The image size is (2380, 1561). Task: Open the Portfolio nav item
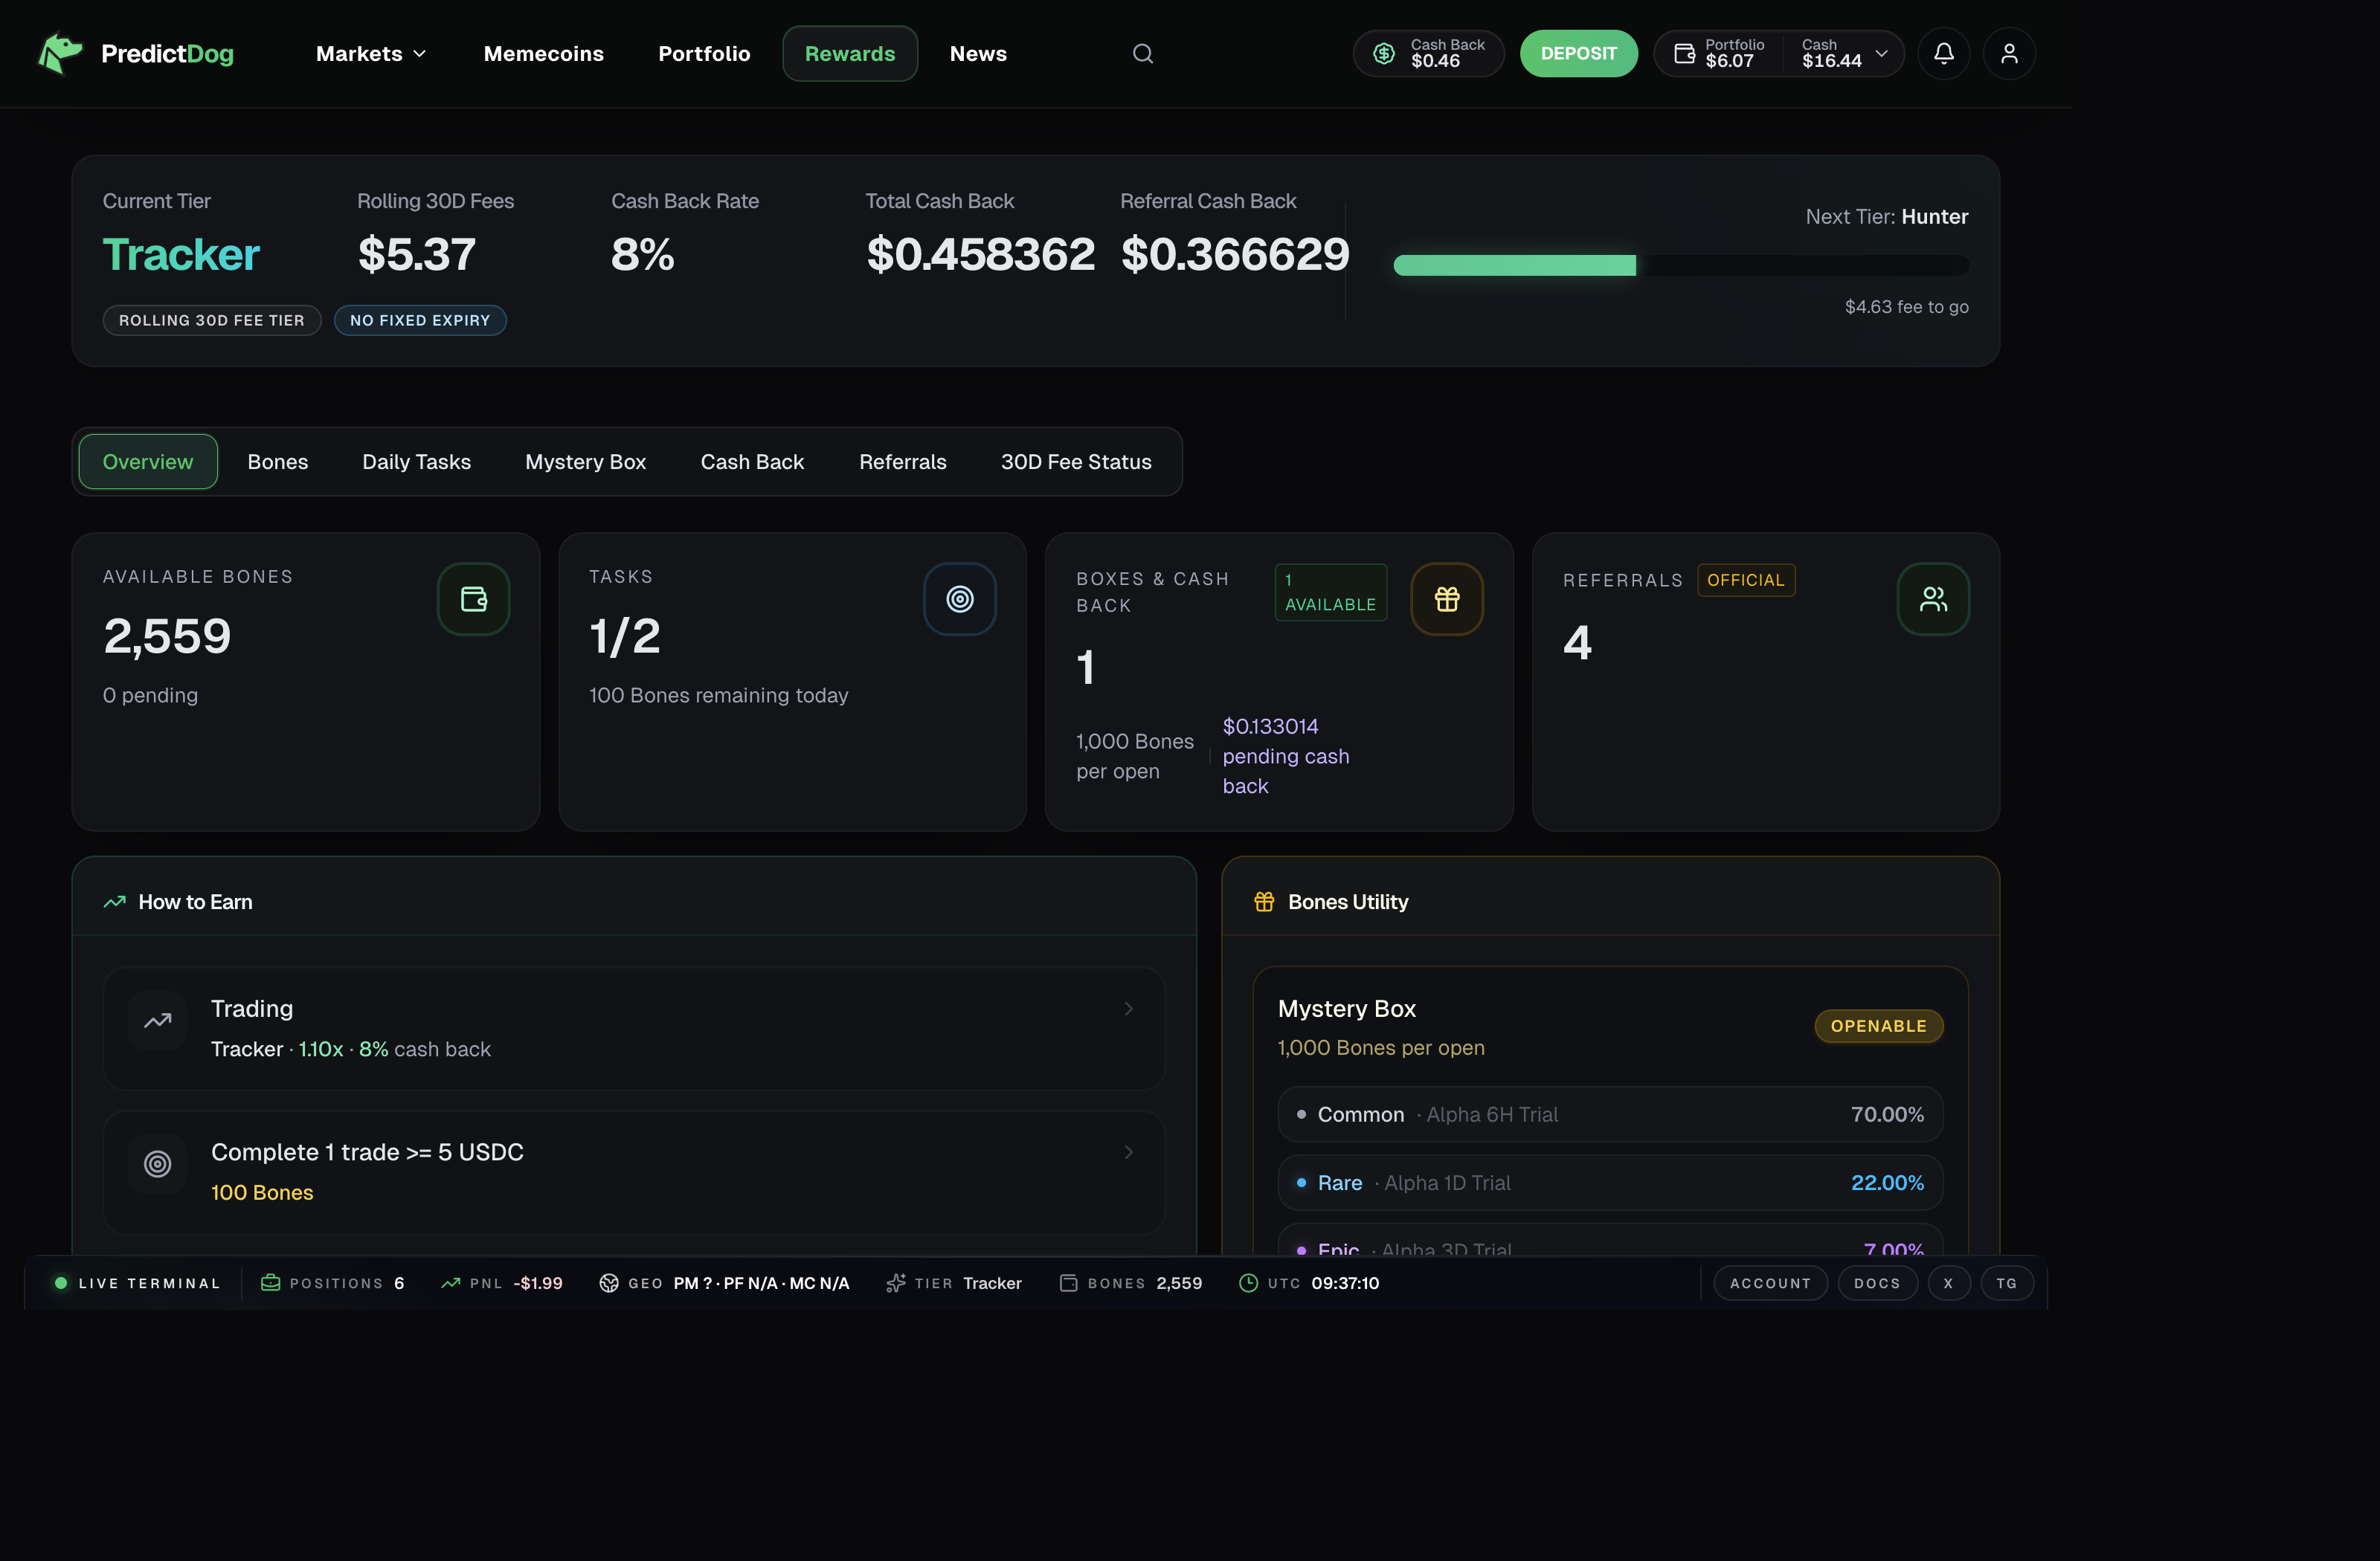(x=704, y=54)
